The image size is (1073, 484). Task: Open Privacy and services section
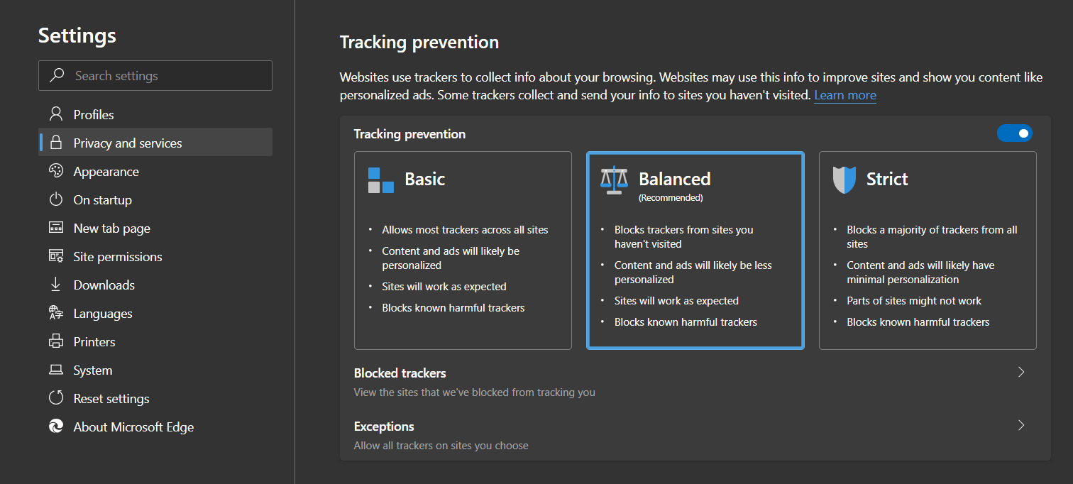(x=128, y=143)
